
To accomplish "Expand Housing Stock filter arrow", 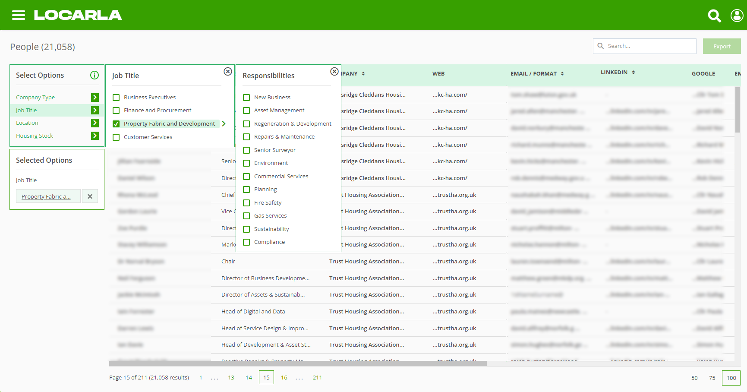I will click(x=95, y=136).
